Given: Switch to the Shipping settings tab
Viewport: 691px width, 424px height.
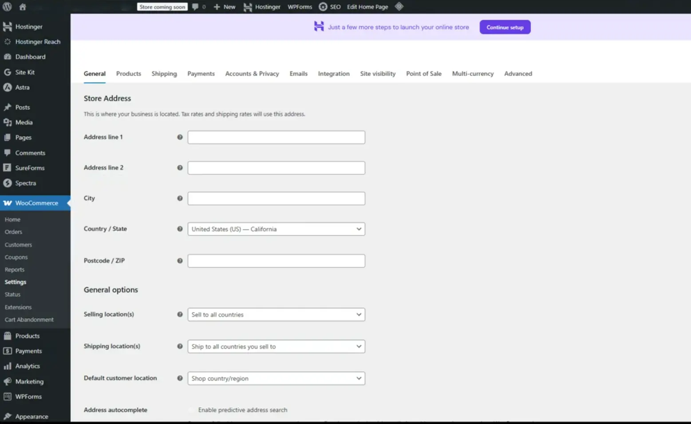Looking at the screenshot, I should [x=164, y=74].
